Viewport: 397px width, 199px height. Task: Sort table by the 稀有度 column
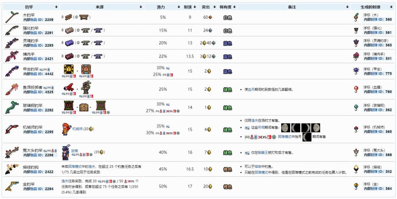click(x=234, y=7)
